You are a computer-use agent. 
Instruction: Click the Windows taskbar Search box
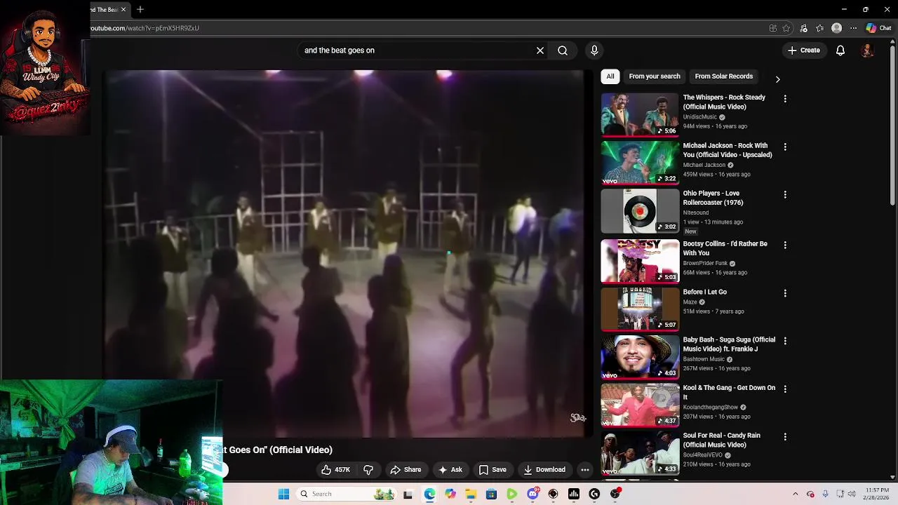tap(347, 494)
